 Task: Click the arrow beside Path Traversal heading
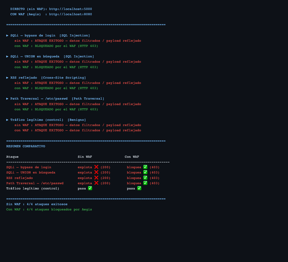tap(7, 99)
